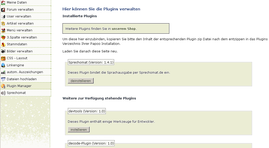The image size is (269, 148).
Task: Click the Sprechomat speaker icon
Action: pyautogui.click(x=3, y=93)
